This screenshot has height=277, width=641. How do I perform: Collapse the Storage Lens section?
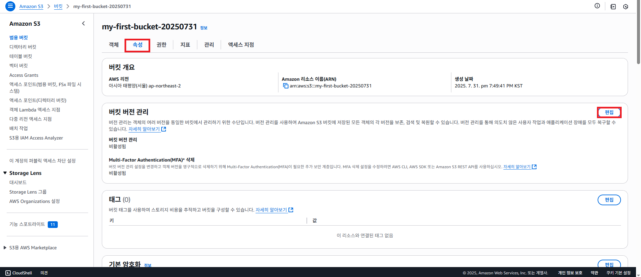click(x=5, y=173)
